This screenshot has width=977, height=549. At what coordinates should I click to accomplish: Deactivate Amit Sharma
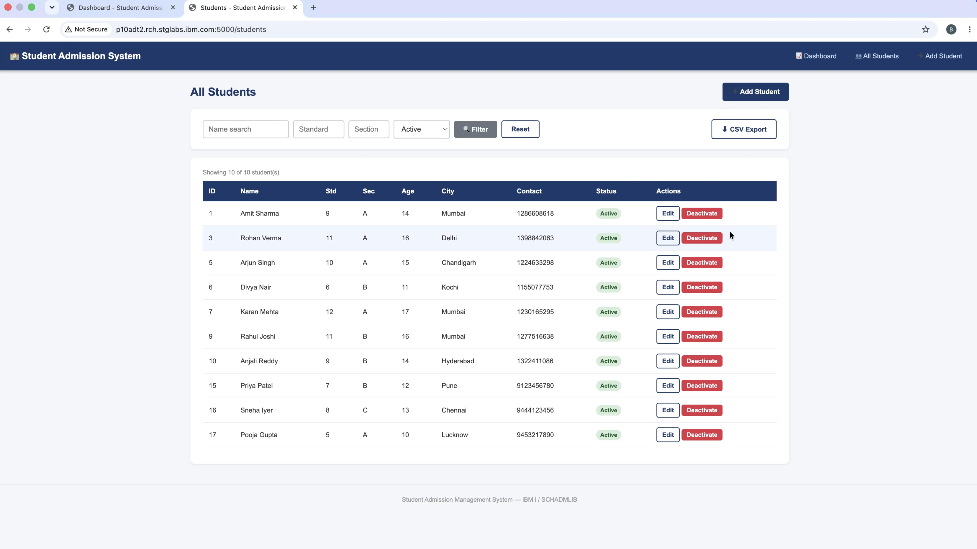coord(702,213)
